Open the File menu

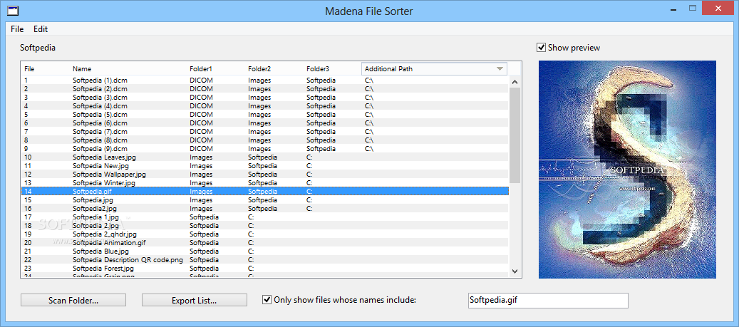pyautogui.click(x=17, y=28)
